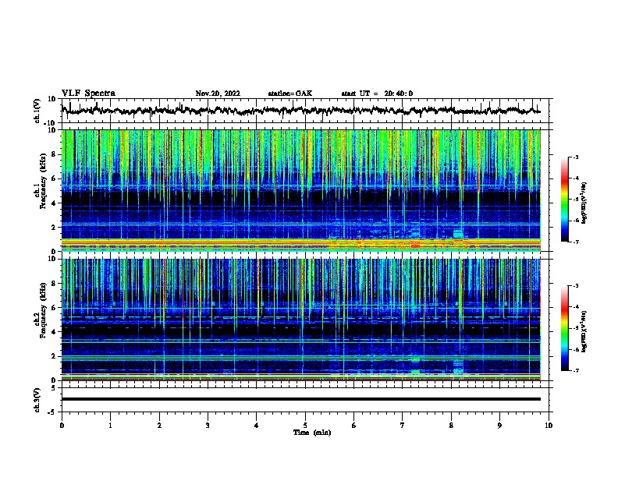Click the "VLF Spectra" plot title
This screenshot has width=618, height=477.
click(x=88, y=94)
